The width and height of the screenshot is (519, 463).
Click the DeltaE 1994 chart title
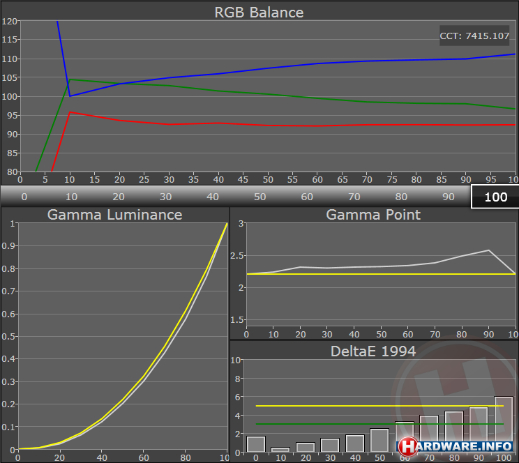[373, 351]
